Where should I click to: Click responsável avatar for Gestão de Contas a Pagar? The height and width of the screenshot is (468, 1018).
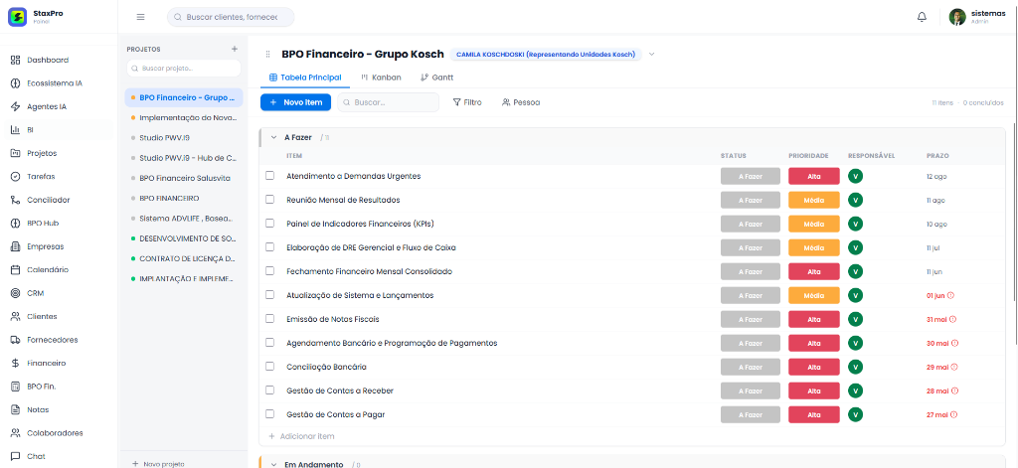tap(856, 414)
